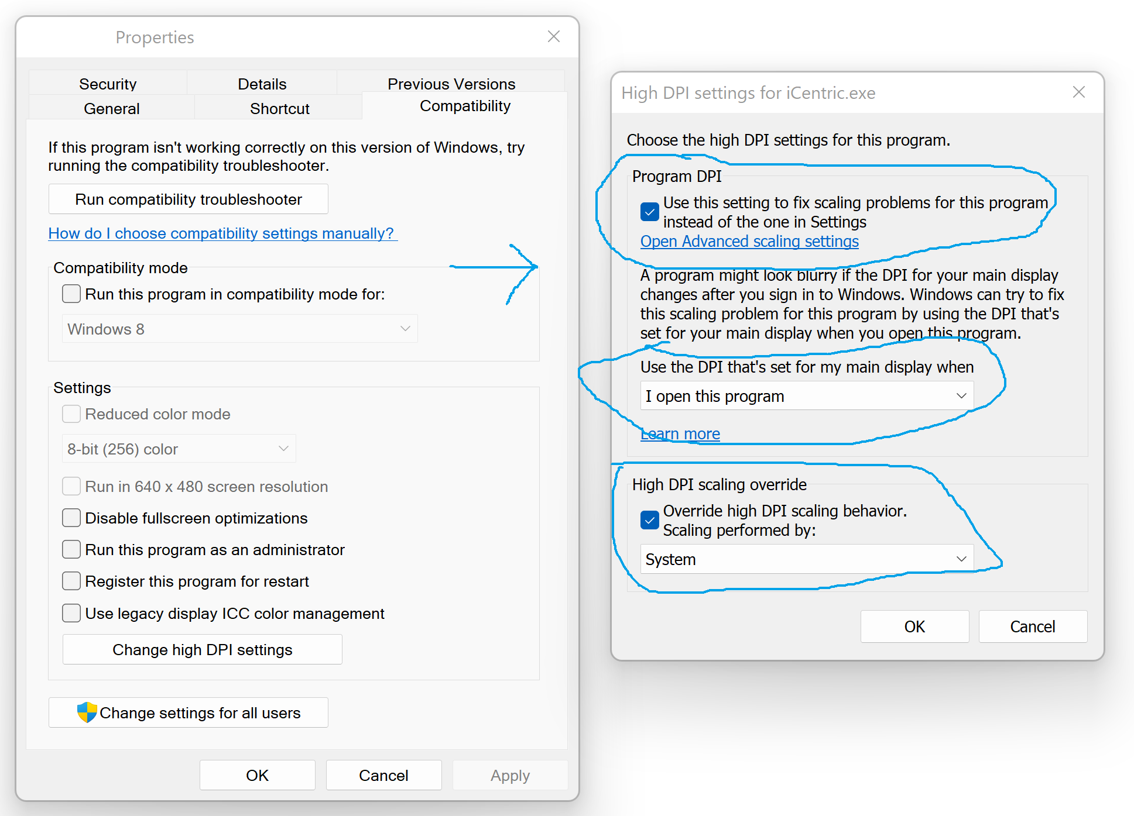Screen dimensions: 1134x816
Task: Toggle Disable fullscreen optimizations checkbox
Action: click(x=71, y=518)
